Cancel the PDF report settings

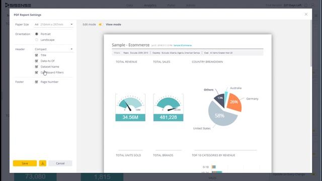60,163
